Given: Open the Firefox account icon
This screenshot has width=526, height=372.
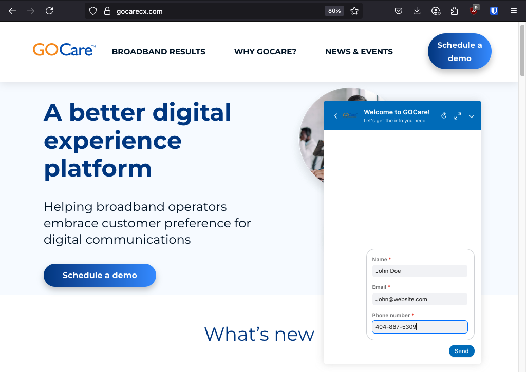Looking at the screenshot, I should [436, 11].
